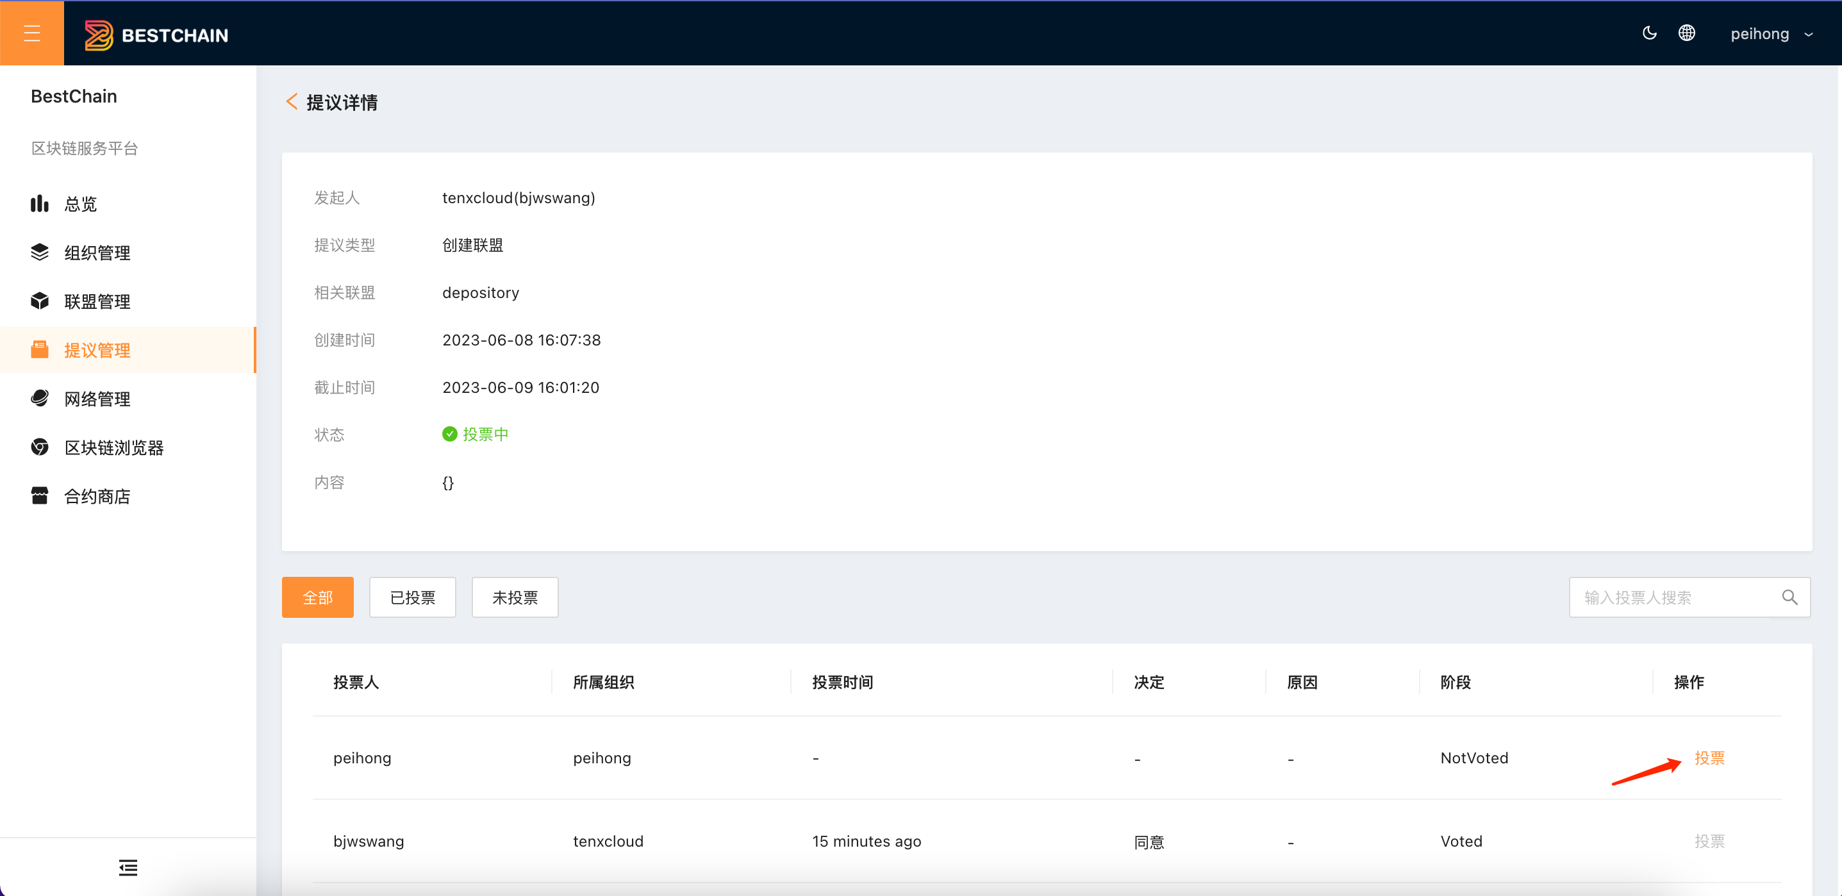Select the 未投票 filter button
1842x896 pixels.
[x=515, y=597]
